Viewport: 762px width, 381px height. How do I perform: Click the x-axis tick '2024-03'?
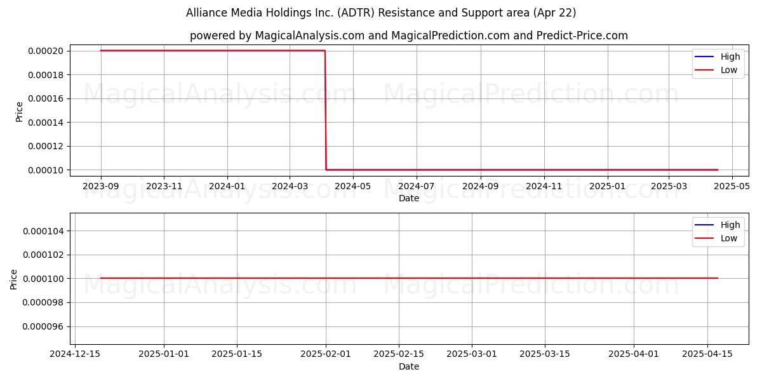[290, 186]
